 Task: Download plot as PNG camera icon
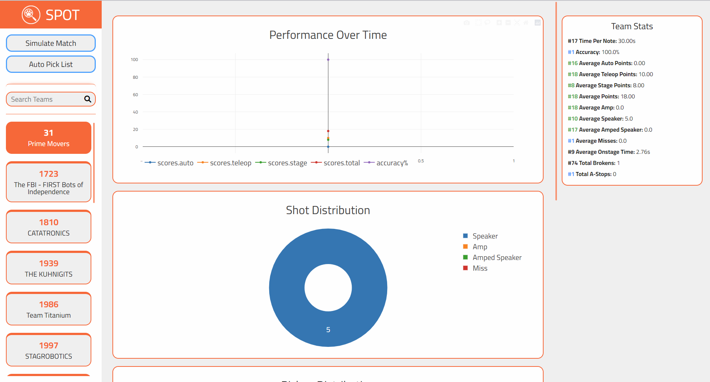coord(467,23)
